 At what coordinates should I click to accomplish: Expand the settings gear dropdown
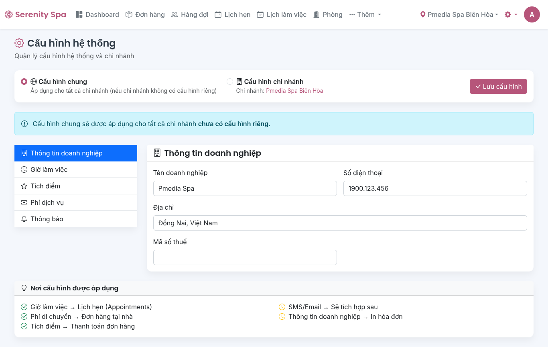click(x=511, y=14)
